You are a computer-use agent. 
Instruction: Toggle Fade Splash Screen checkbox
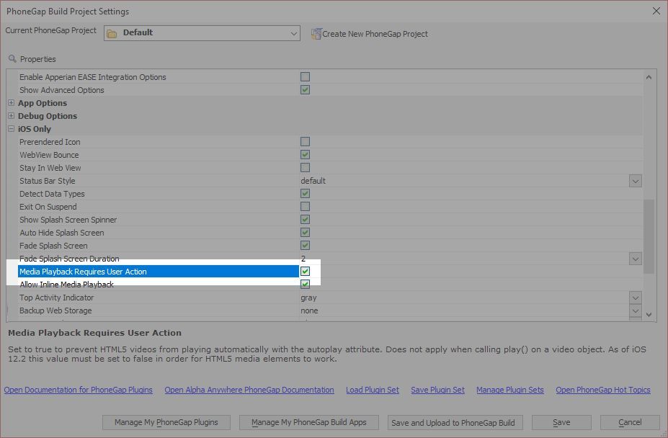305,246
